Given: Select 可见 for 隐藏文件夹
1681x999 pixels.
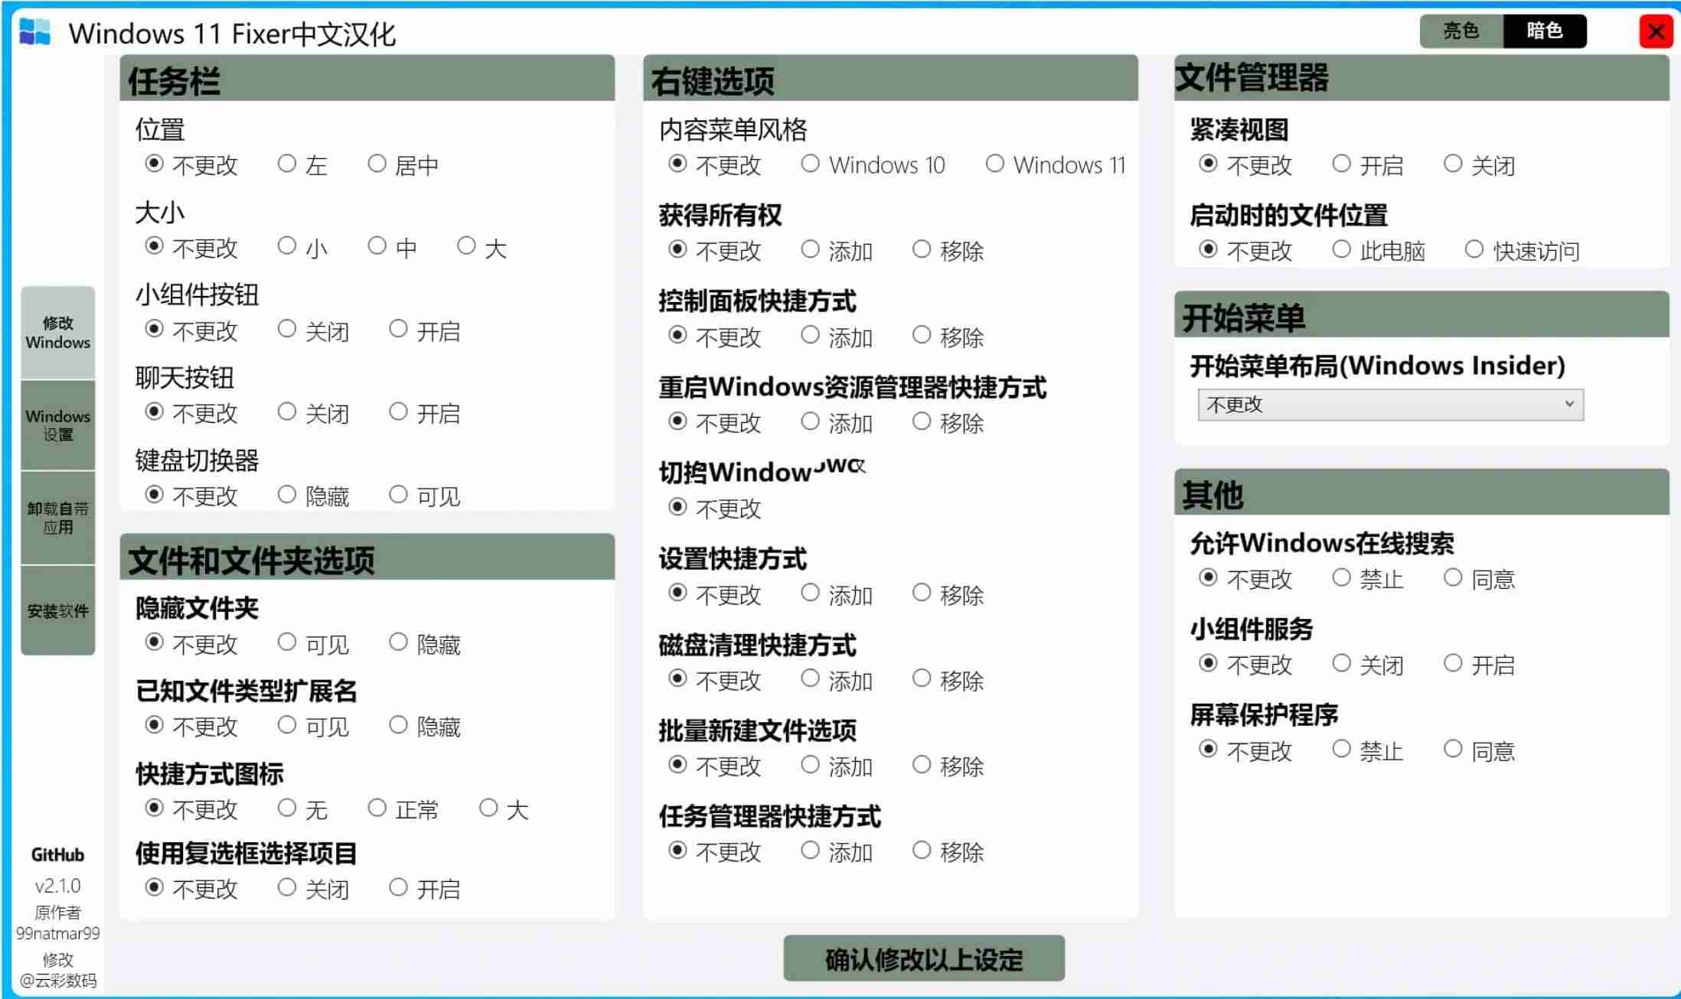Looking at the screenshot, I should pyautogui.click(x=314, y=643).
